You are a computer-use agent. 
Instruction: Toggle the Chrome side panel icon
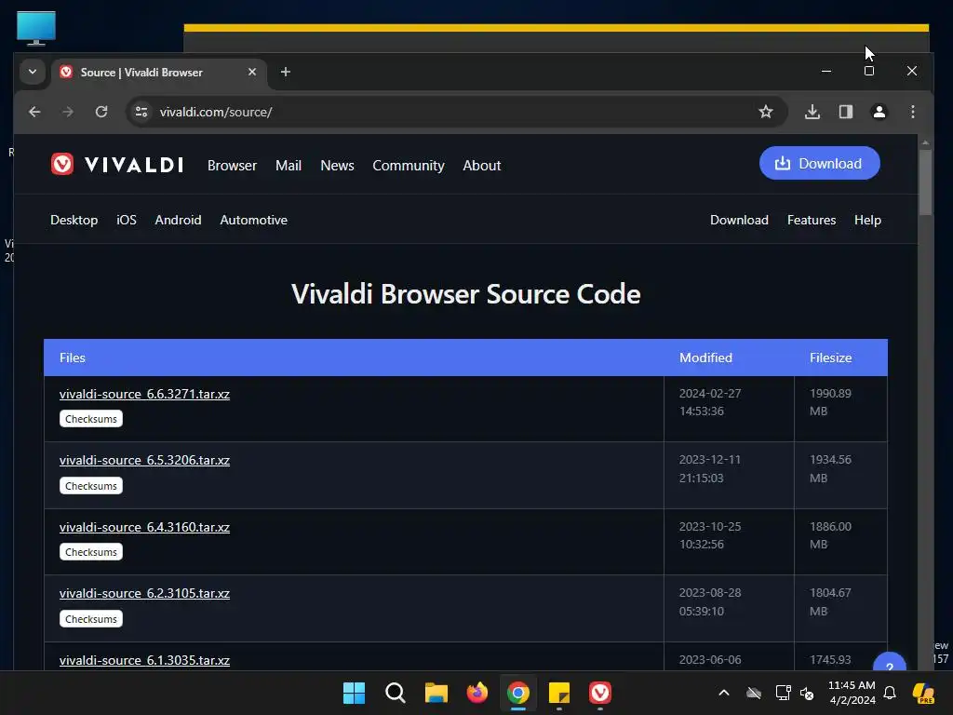[x=846, y=112]
